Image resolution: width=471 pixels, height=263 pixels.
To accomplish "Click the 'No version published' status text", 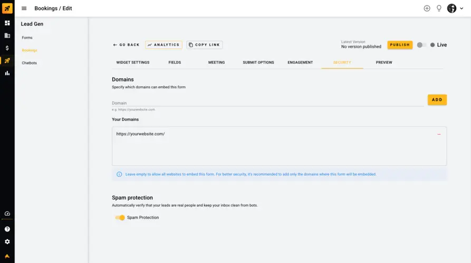I will (x=361, y=47).
